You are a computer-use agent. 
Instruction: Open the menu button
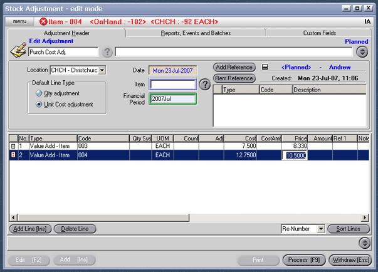click(20, 21)
